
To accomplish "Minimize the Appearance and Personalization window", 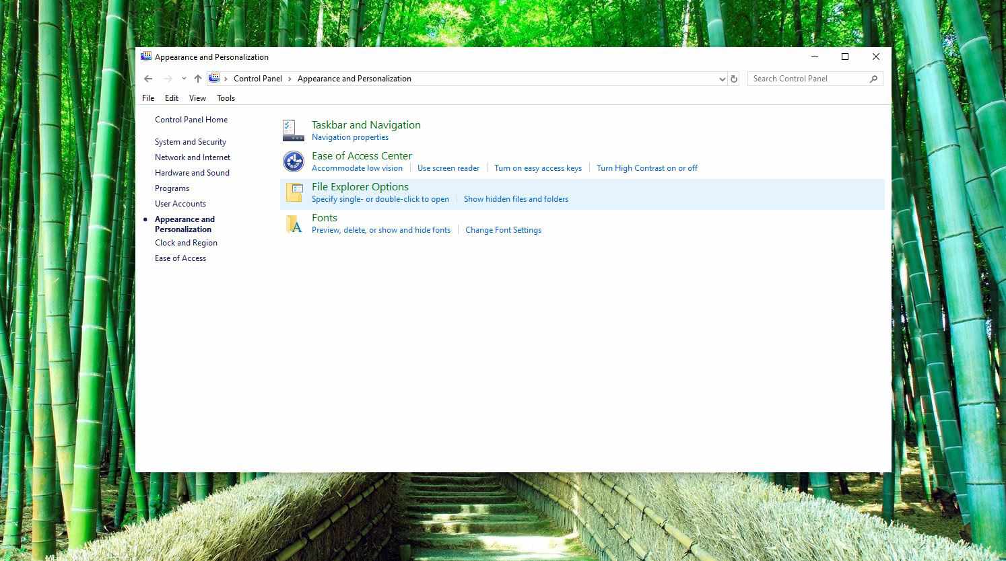I will 814,57.
